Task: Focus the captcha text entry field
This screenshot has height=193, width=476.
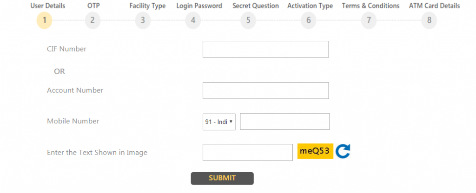Action: point(248,152)
